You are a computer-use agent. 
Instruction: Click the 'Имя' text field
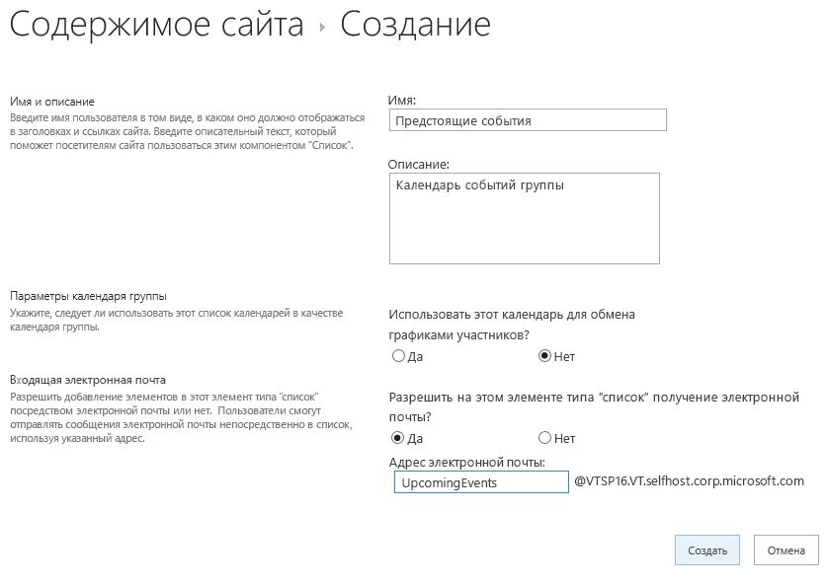tap(528, 120)
